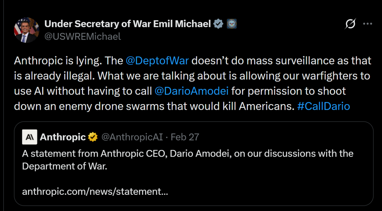
Task: Open the Under Secretary of War Emil Michael name
Action: click(x=128, y=24)
